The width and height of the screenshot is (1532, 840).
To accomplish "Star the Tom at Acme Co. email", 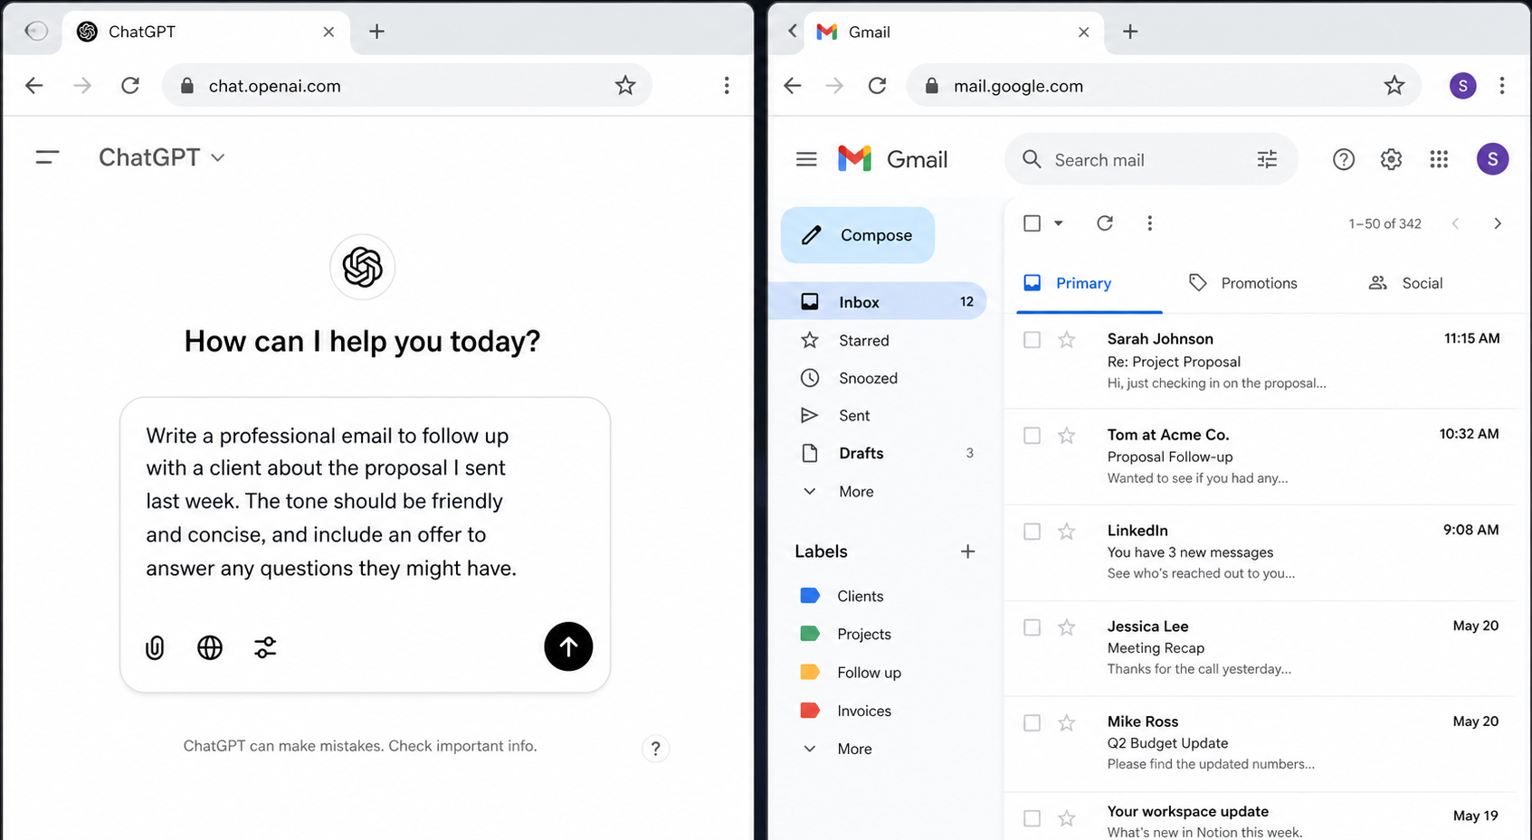I will pyautogui.click(x=1067, y=436).
